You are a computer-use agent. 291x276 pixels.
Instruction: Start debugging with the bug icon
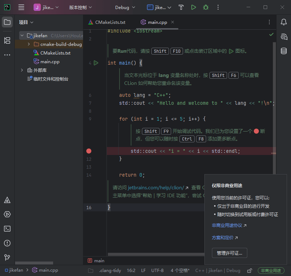(x=206, y=8)
